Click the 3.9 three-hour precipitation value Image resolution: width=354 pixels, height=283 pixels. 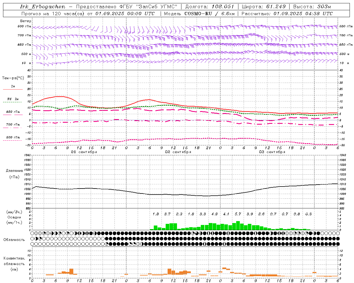coord(250,214)
